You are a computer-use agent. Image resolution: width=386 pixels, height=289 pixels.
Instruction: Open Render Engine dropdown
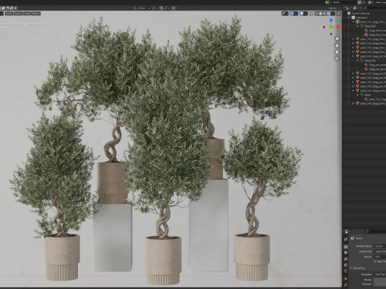click(380, 246)
